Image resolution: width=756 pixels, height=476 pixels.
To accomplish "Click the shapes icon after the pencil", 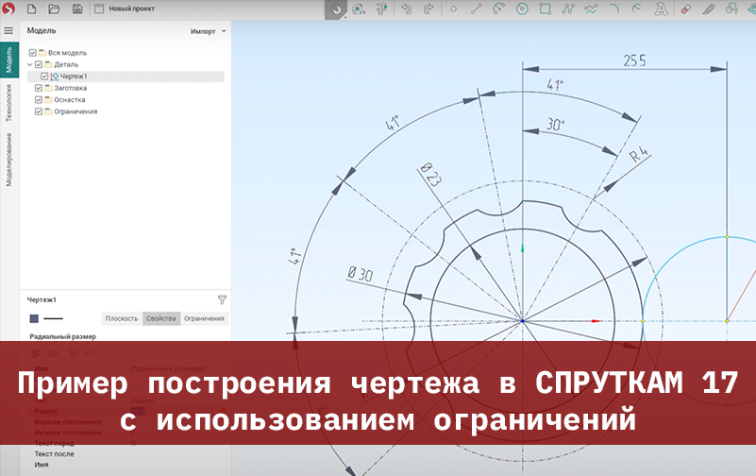I will click(731, 8).
